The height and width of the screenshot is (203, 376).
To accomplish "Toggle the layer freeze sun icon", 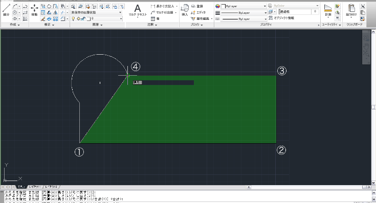I will [x=78, y=19].
